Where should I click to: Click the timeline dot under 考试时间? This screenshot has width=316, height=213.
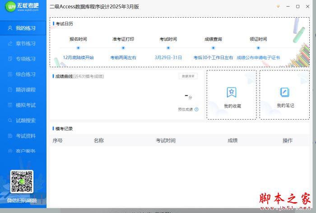tap(168, 48)
